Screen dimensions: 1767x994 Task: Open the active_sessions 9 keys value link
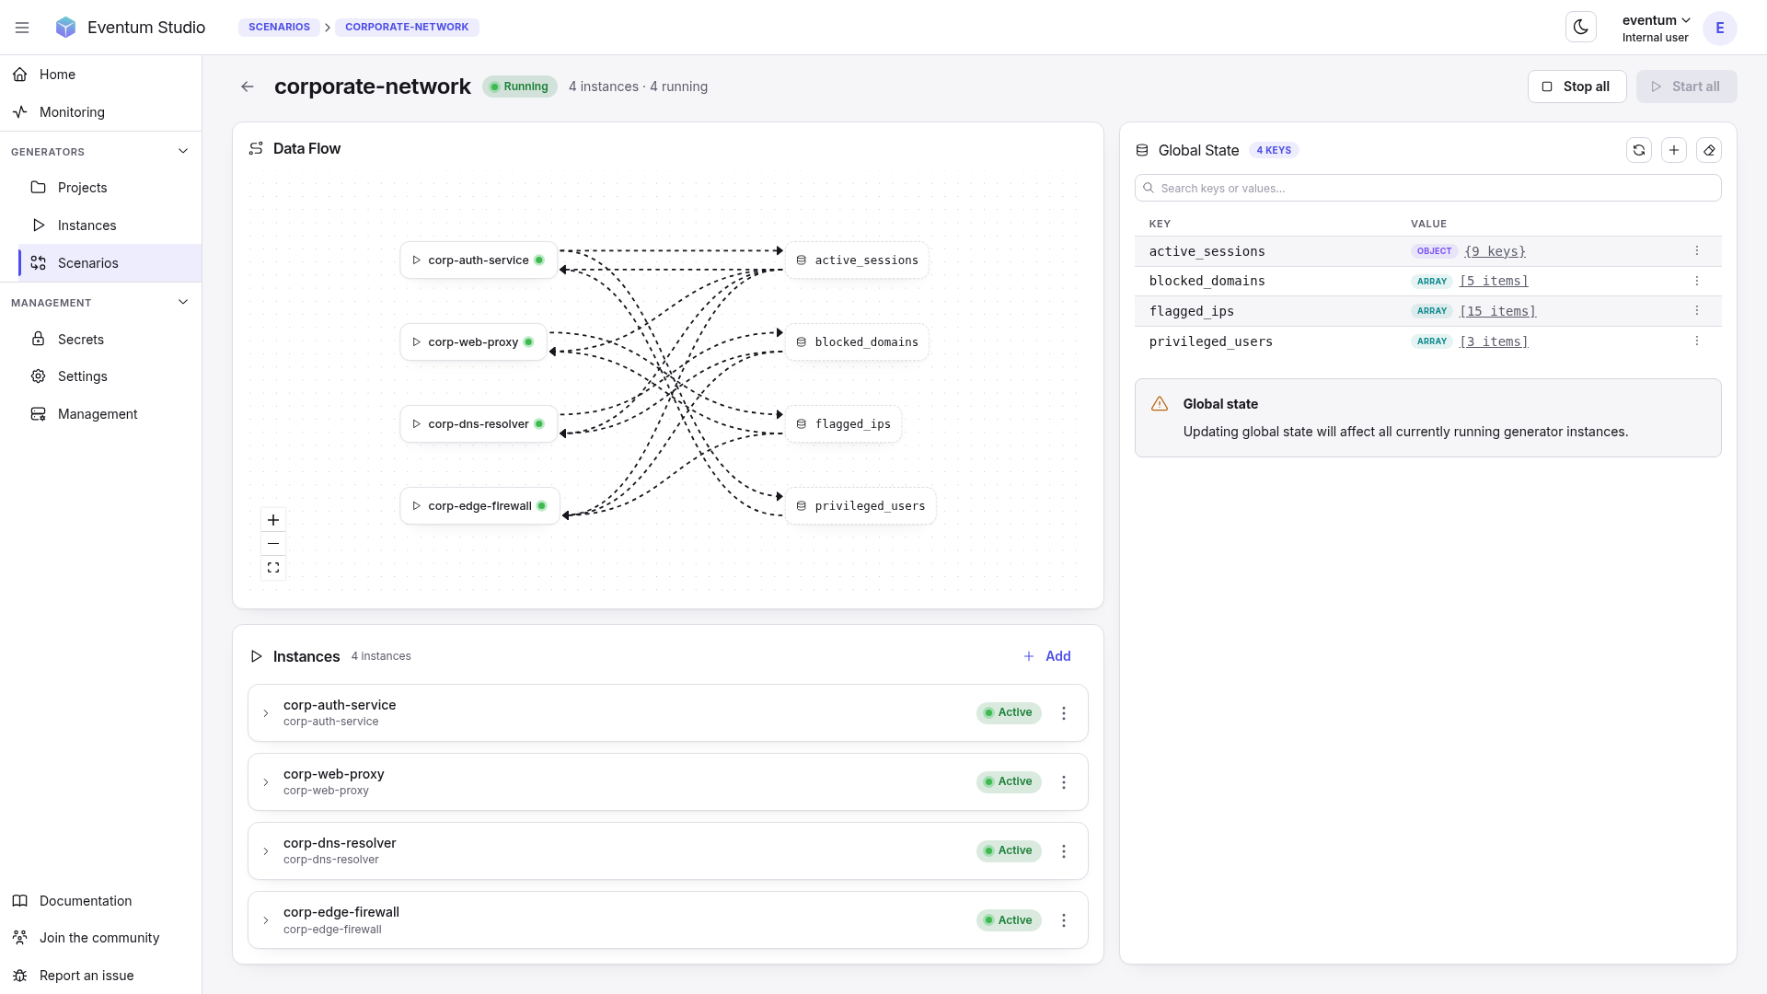[x=1495, y=251]
